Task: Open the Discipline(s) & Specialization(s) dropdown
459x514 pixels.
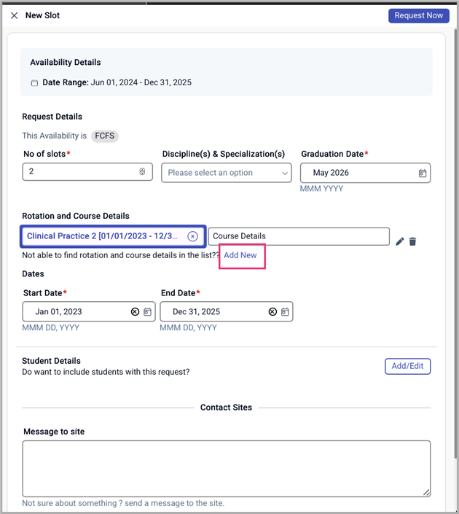Action: [226, 173]
